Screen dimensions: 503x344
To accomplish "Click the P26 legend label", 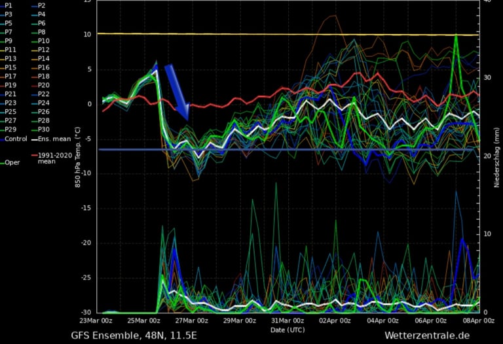I will pos(44,112).
